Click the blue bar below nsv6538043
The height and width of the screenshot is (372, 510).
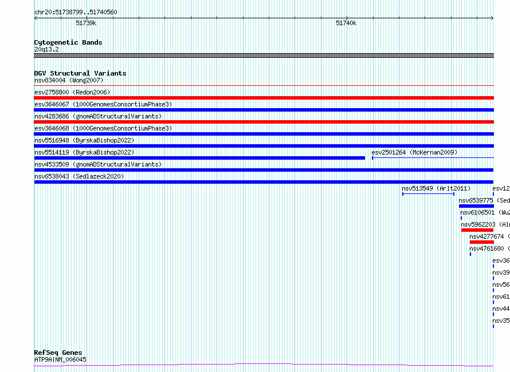tap(264, 182)
